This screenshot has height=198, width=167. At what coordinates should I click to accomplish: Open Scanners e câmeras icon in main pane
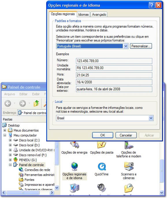click(x=129, y=166)
